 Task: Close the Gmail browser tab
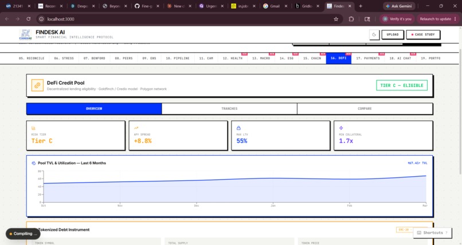point(286,6)
